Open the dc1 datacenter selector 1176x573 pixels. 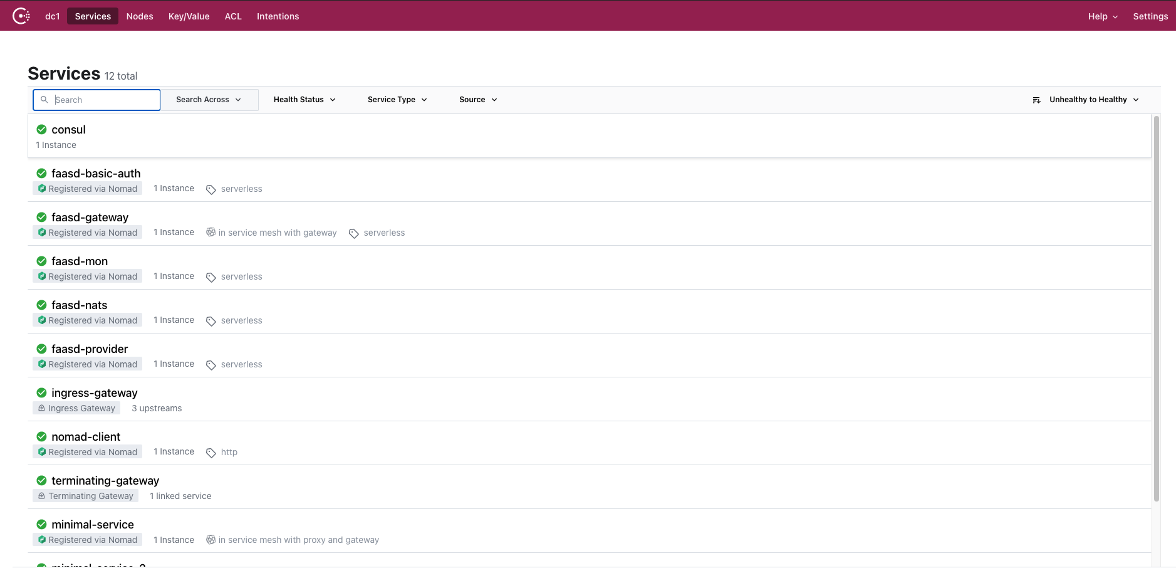[53, 16]
